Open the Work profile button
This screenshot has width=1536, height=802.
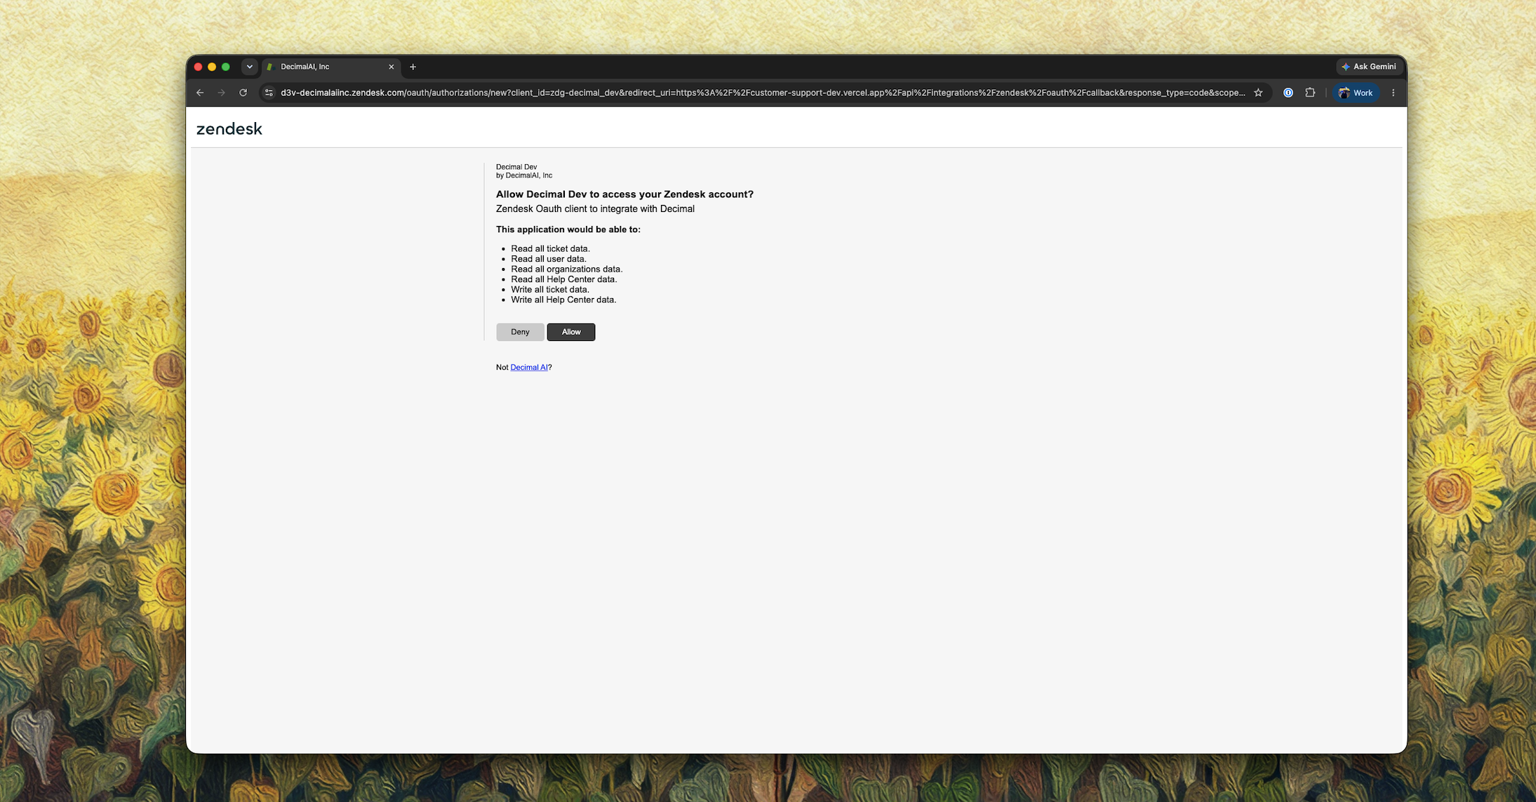(1356, 93)
